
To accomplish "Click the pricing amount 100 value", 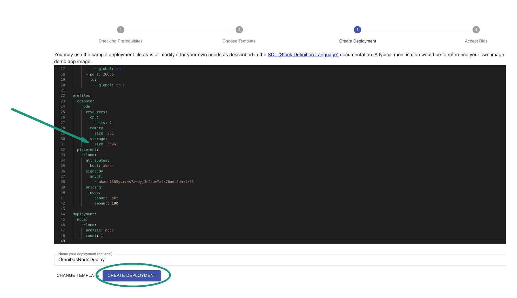I will point(115,203).
